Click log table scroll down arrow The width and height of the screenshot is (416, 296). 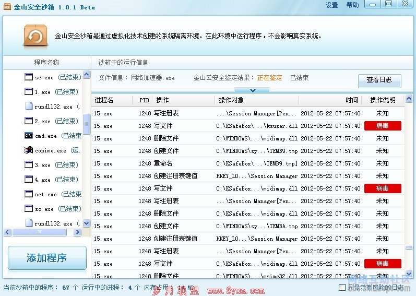[x=409, y=273]
